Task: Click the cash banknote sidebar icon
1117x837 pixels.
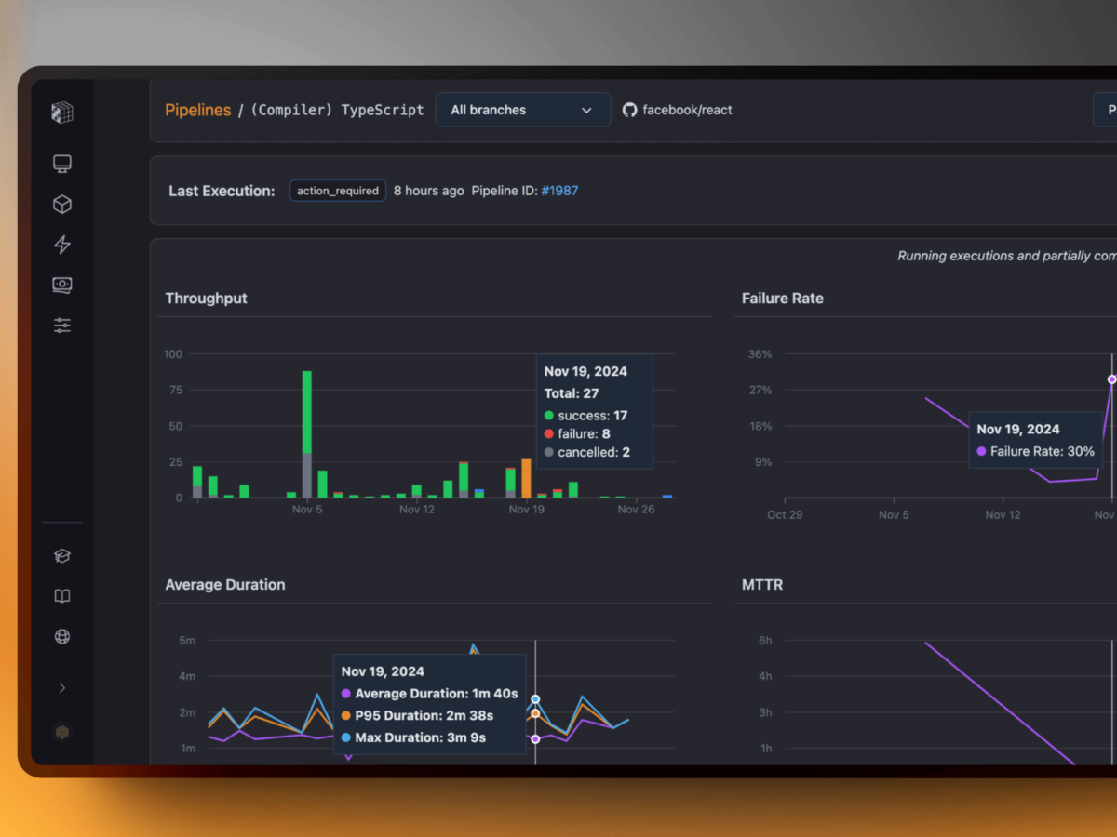Action: [62, 286]
